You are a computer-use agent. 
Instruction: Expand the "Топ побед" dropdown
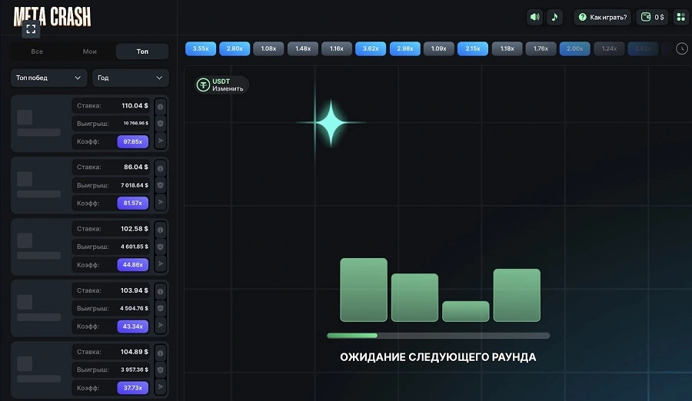(48, 78)
